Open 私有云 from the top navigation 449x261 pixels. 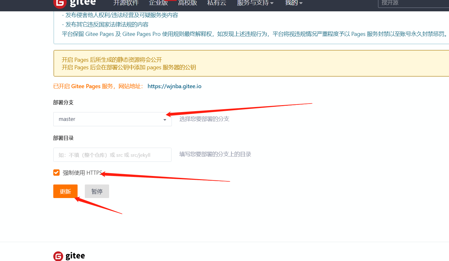pos(217,3)
